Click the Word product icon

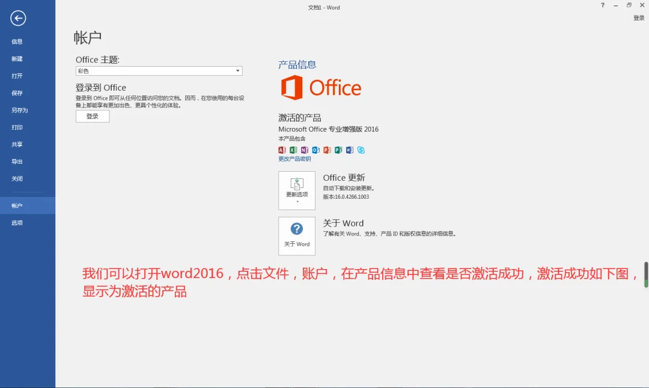coord(350,150)
